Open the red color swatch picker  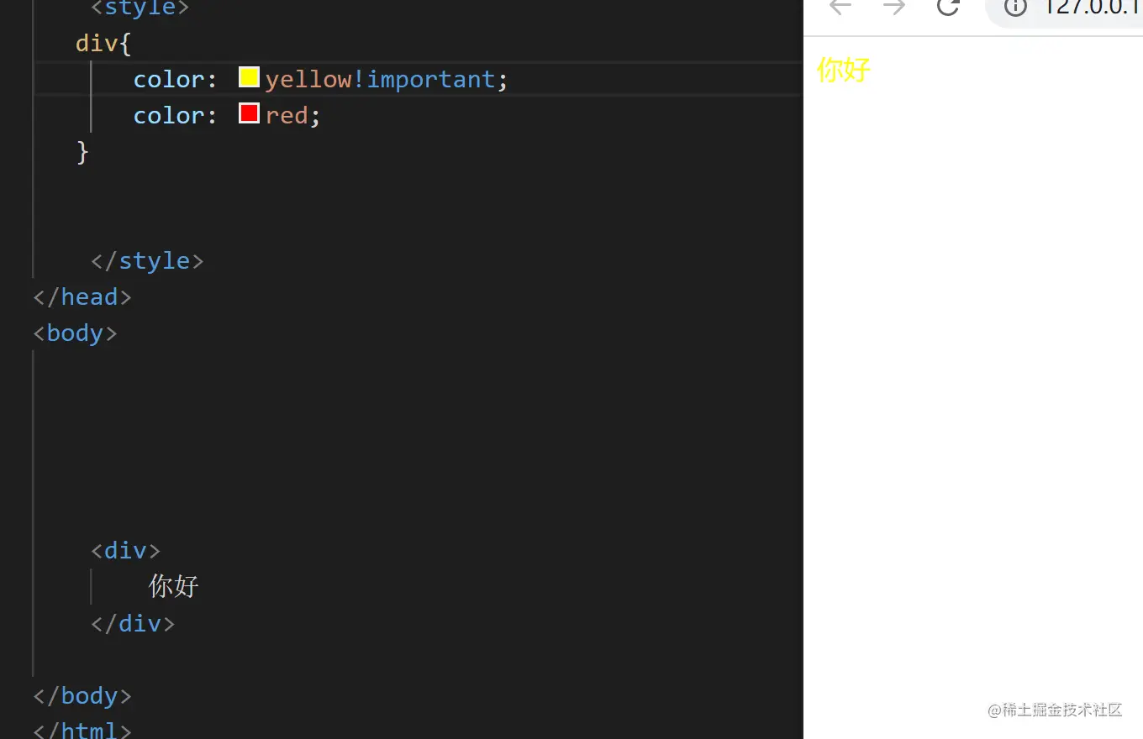pyautogui.click(x=249, y=113)
